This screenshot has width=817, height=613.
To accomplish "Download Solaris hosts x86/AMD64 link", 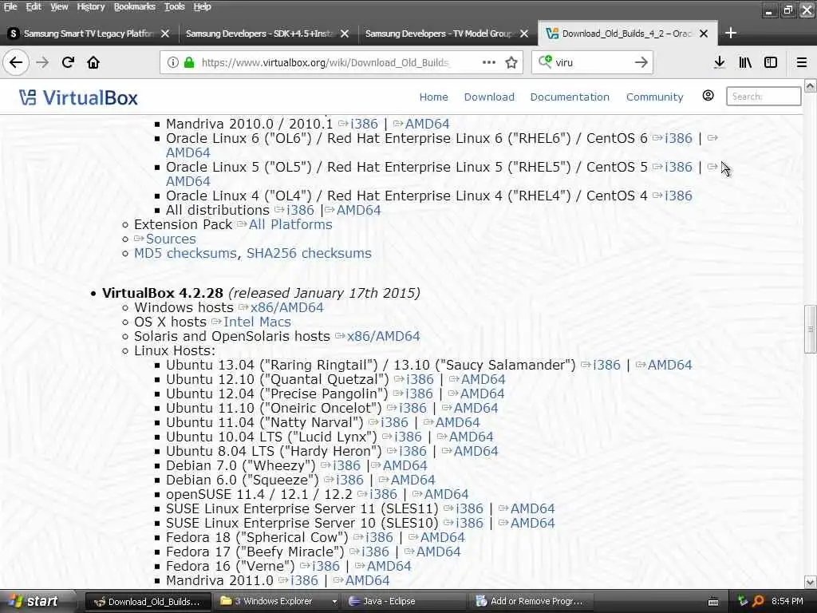I will [x=384, y=336].
